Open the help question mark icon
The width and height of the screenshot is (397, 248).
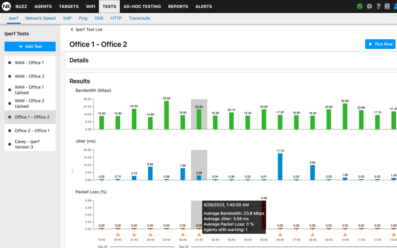(378, 6)
